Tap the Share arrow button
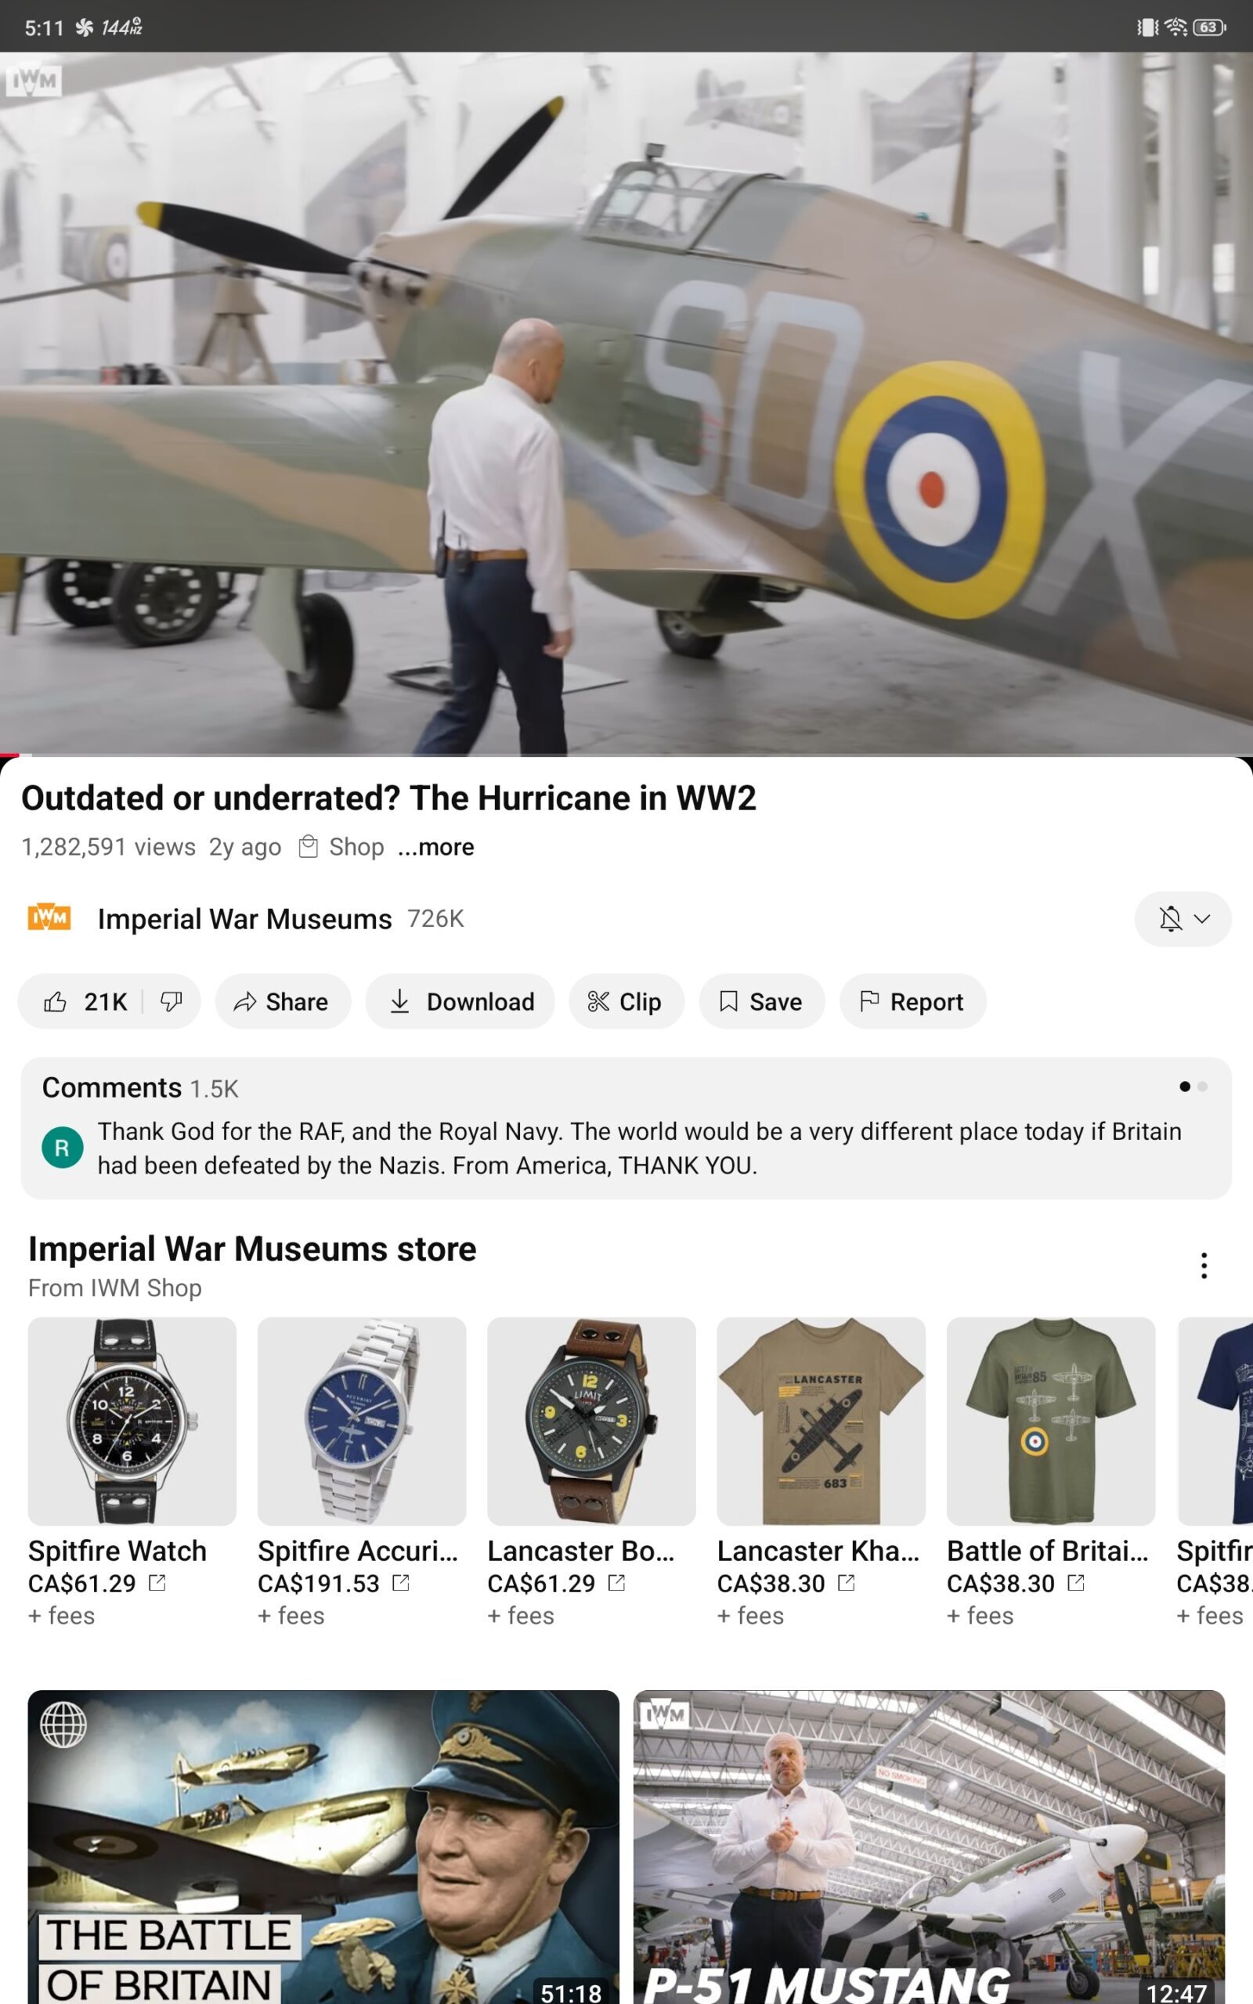This screenshot has width=1253, height=2004. pyautogui.click(x=282, y=1002)
